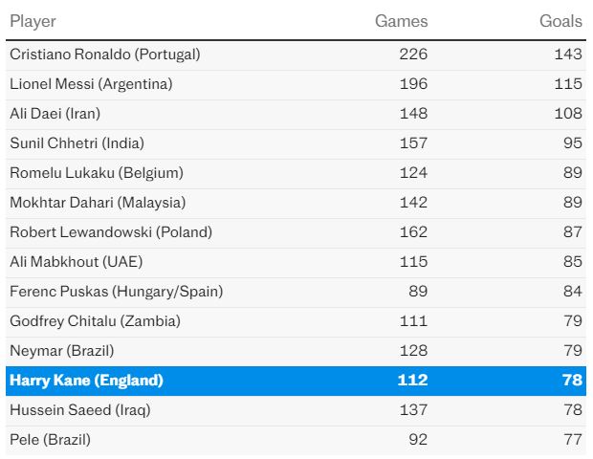
Task: Click the Goals column header
Action: click(560, 21)
